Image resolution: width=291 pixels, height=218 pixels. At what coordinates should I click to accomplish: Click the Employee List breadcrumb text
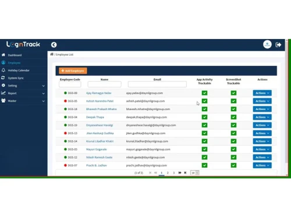(65, 55)
